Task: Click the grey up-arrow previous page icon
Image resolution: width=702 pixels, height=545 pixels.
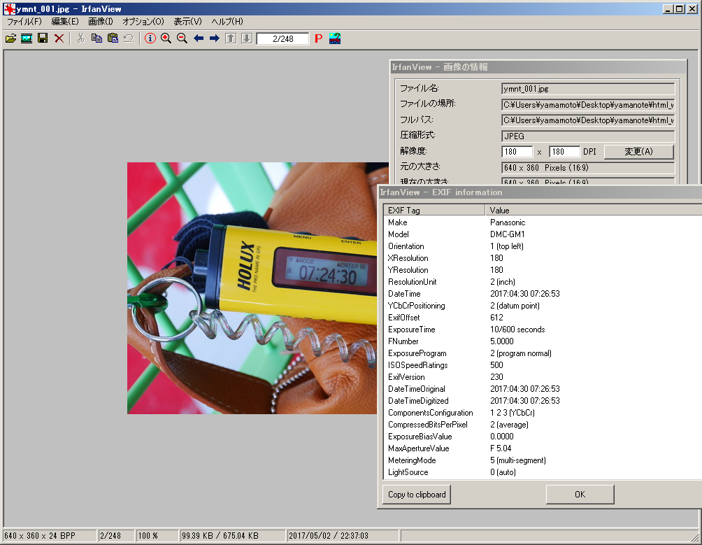Action: 231,38
